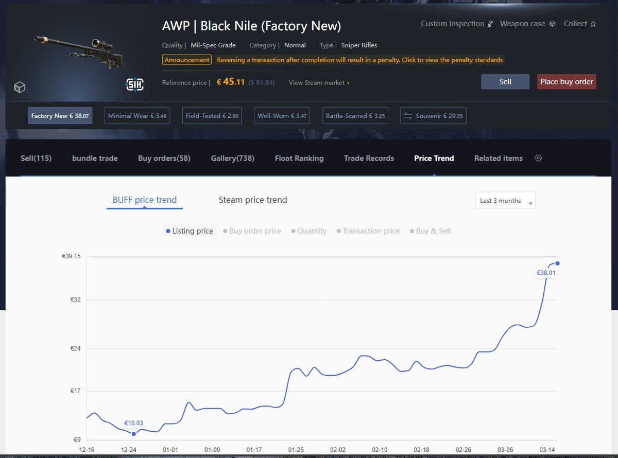Toggle the Listing price series
The width and height of the screenshot is (618, 458).
189,231
